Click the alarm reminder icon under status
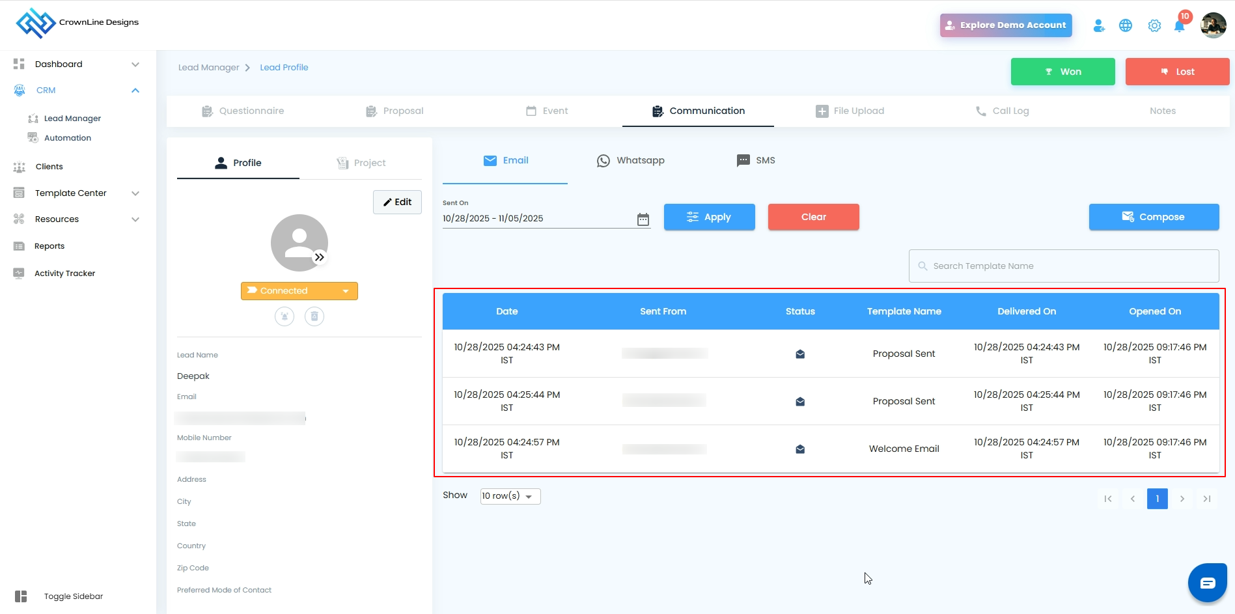 284,316
